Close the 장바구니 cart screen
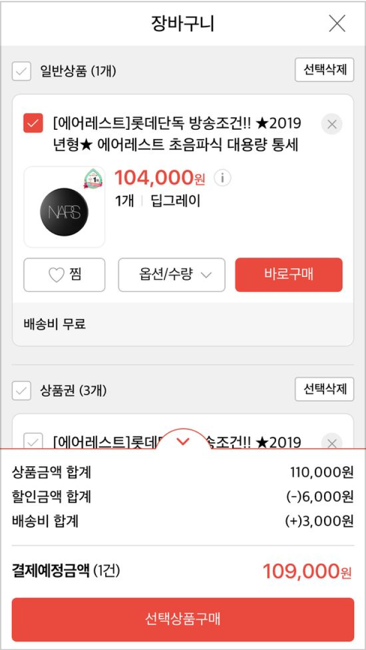The height and width of the screenshot is (650, 366). pyautogui.click(x=337, y=23)
